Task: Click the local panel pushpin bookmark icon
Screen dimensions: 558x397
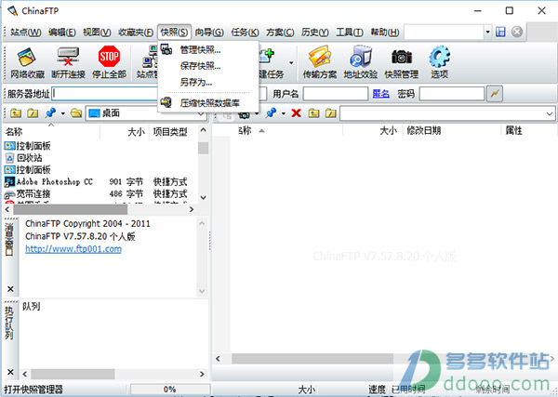Action: coord(50,113)
